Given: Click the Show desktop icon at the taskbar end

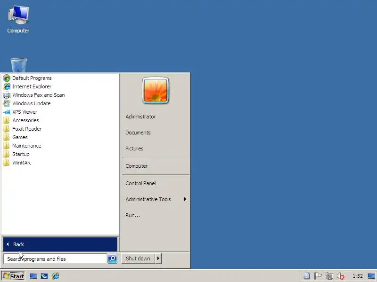Looking at the screenshot, I should 371,276.
